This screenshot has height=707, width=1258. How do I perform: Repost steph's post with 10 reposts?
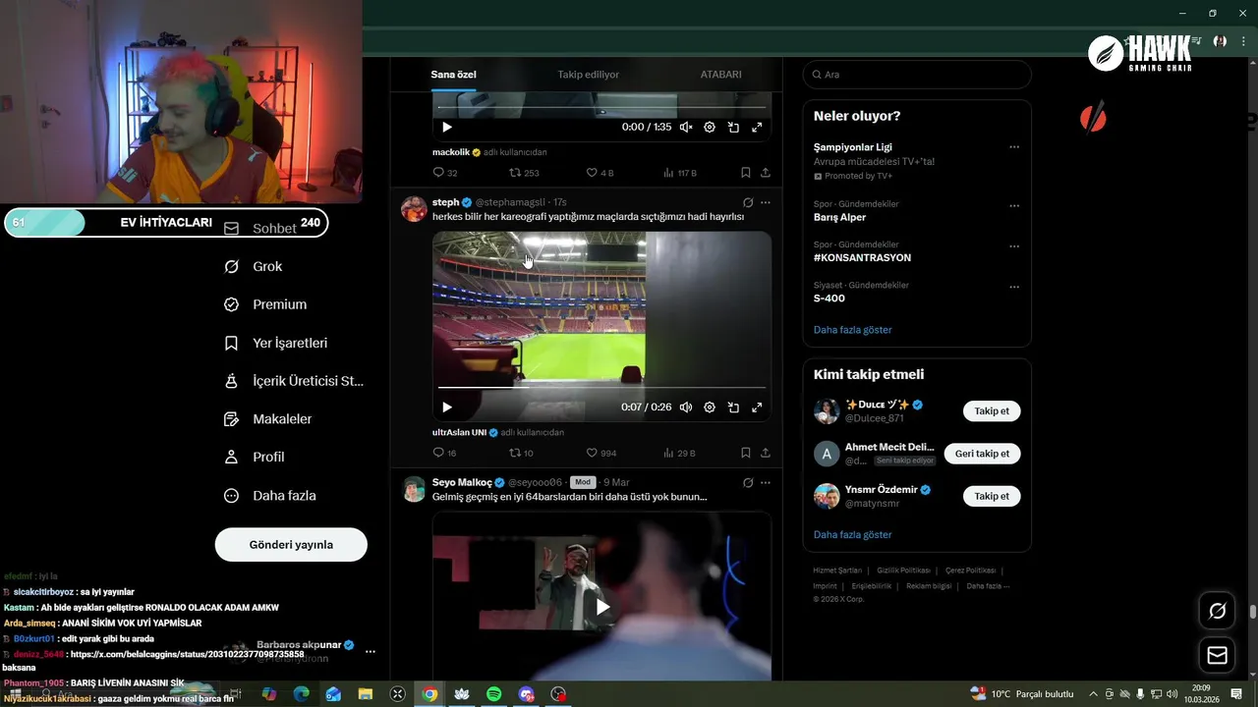point(521,453)
